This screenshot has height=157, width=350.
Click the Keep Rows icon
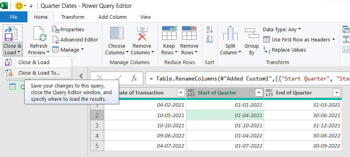tap(169, 33)
